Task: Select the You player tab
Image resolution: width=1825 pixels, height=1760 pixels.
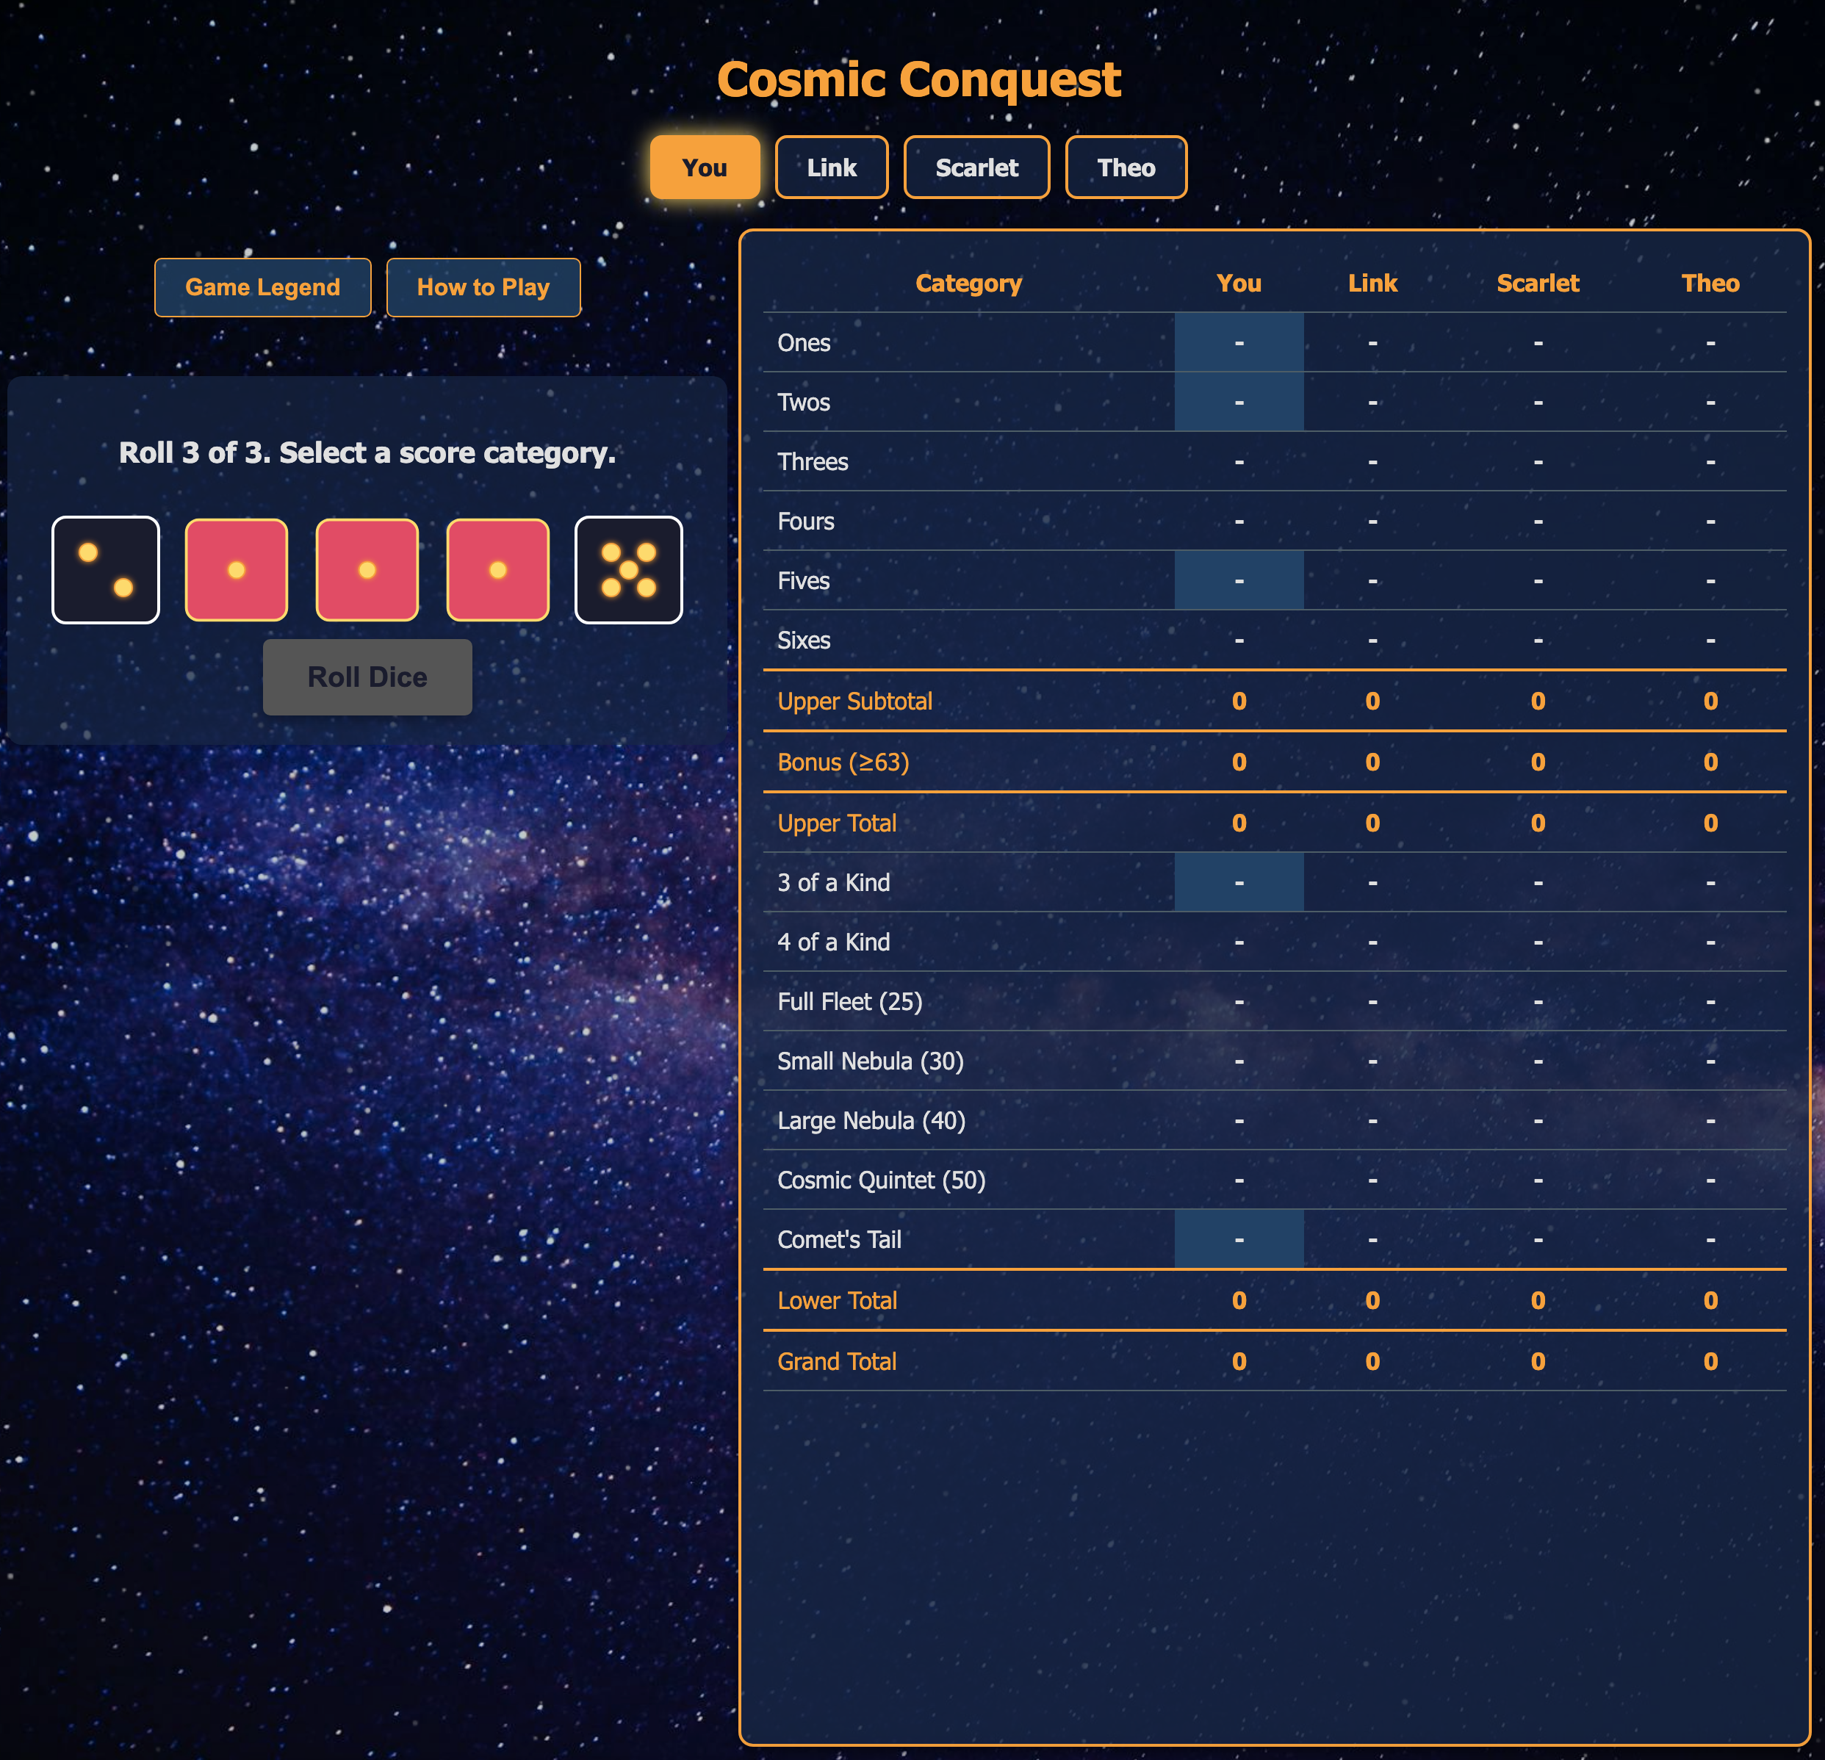Action: 705,167
